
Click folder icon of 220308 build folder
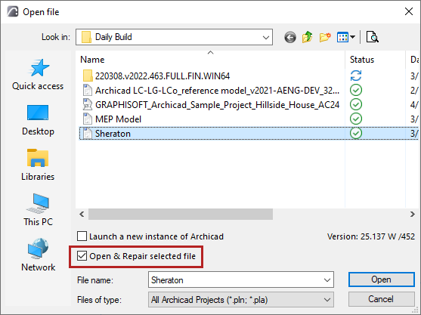point(88,76)
